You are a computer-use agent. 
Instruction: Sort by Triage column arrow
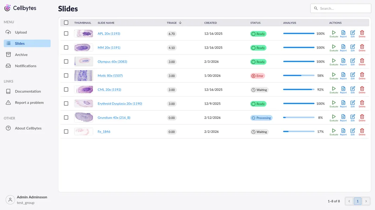pyautogui.click(x=180, y=23)
